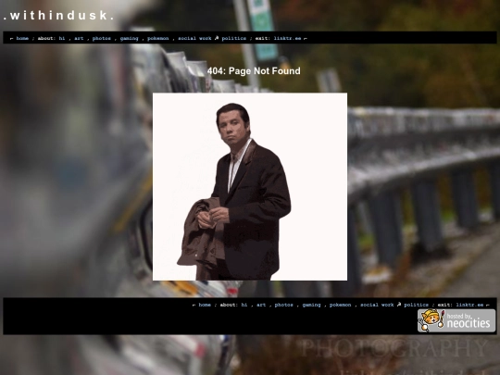Open politics link in header navigation
500x375 pixels.
click(234, 38)
